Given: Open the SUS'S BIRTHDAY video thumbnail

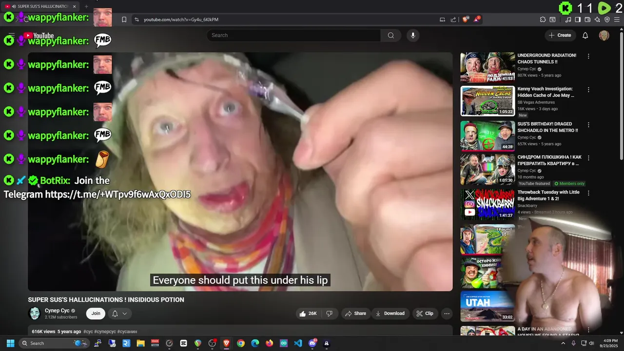Looking at the screenshot, I should click(487, 136).
